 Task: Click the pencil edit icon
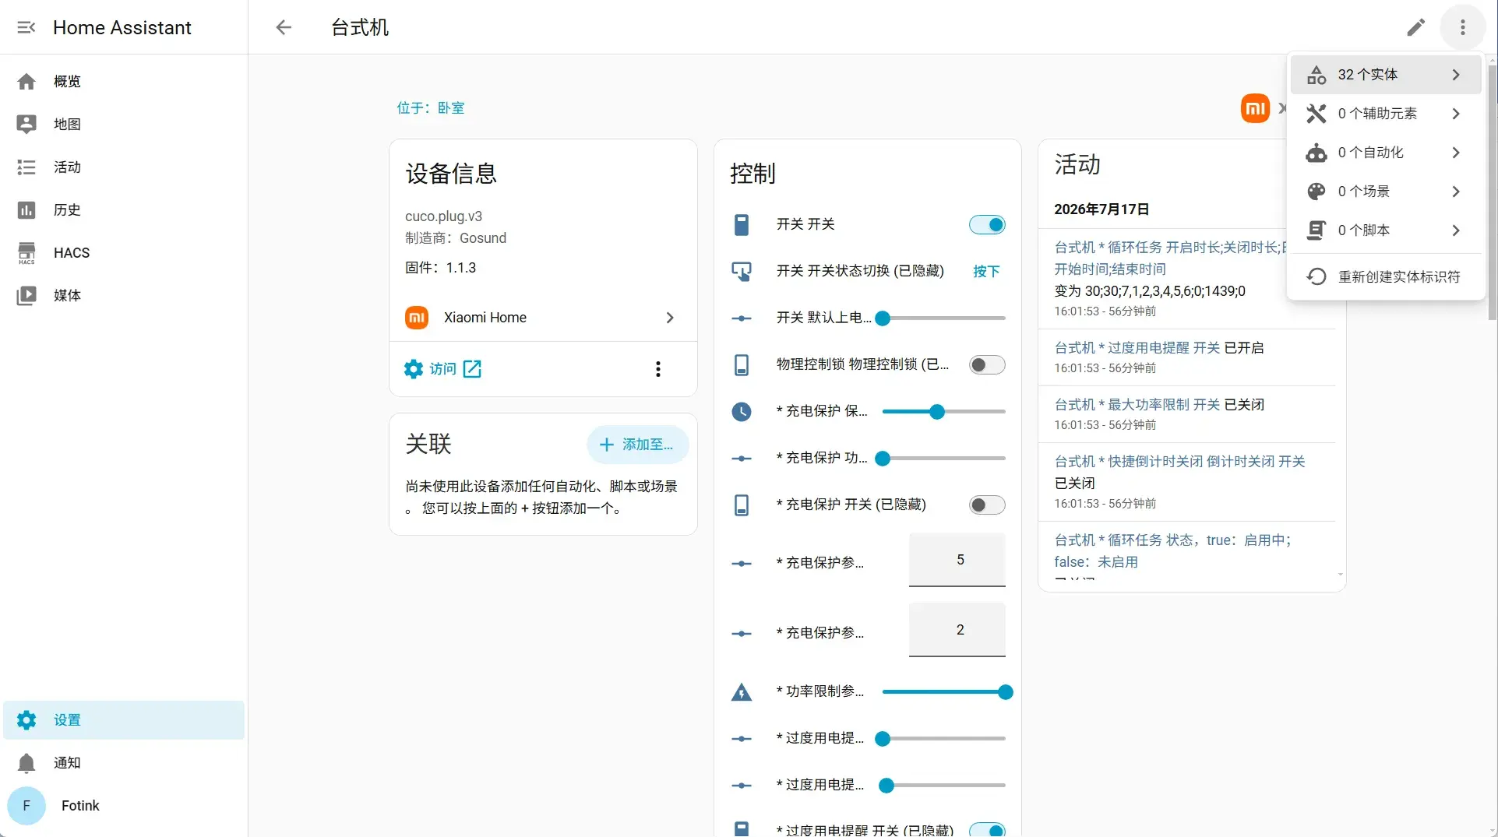point(1416,27)
